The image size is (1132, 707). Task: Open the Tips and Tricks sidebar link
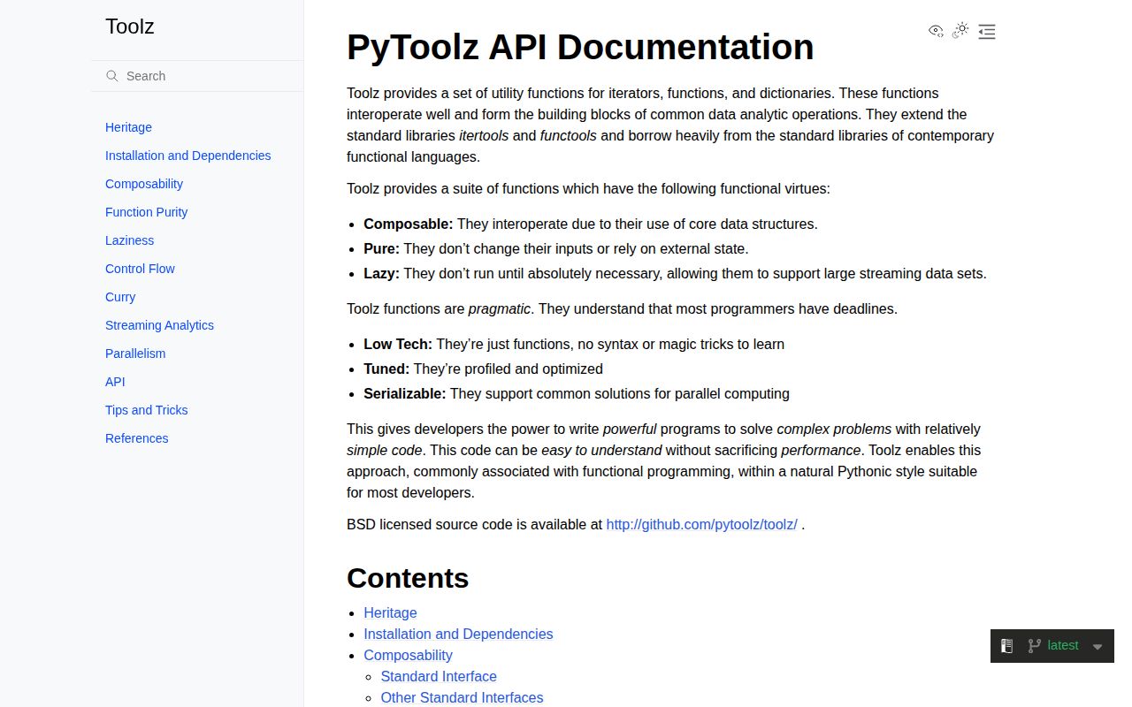[x=146, y=410]
